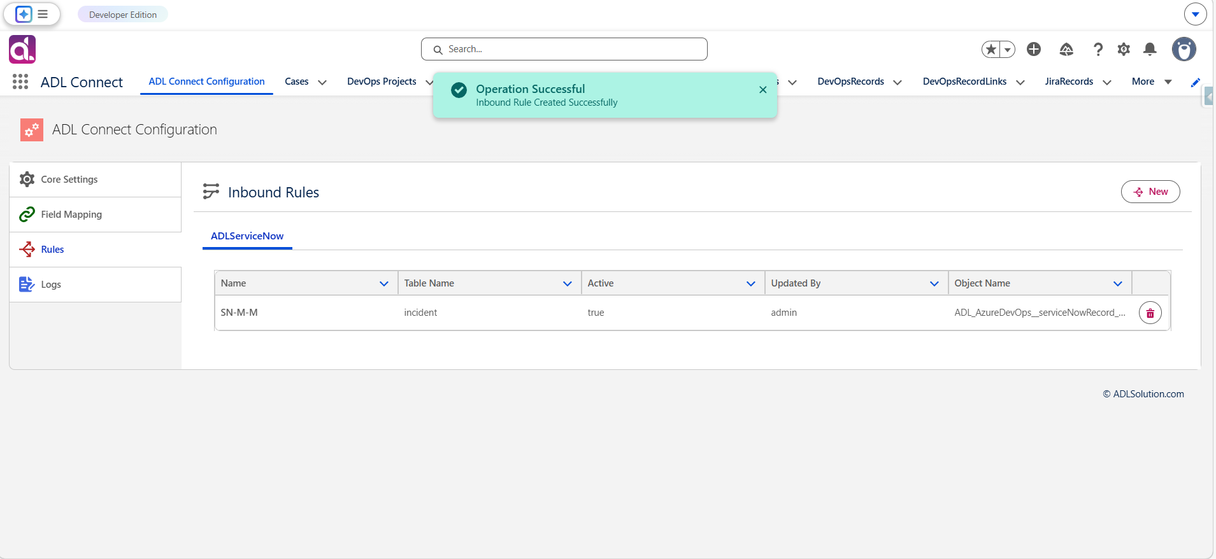Click the 'Inbound Rule Created Successfully' message
This screenshot has width=1216, height=559.
[547, 103]
